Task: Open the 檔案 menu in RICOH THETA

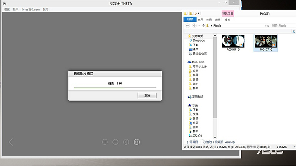Action: click(x=7, y=10)
